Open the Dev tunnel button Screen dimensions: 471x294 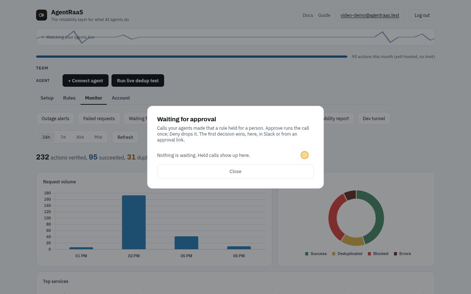374,118
